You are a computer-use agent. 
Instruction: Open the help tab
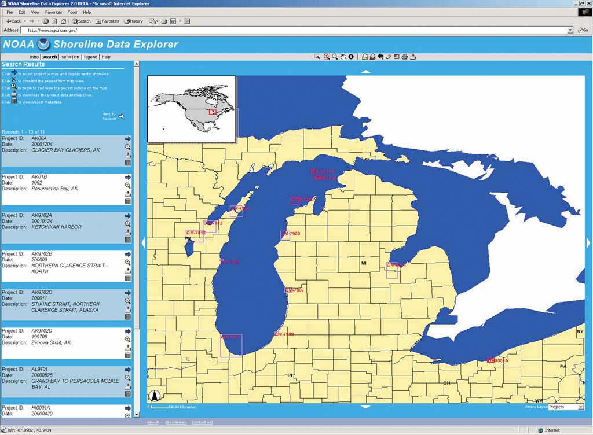tap(107, 57)
